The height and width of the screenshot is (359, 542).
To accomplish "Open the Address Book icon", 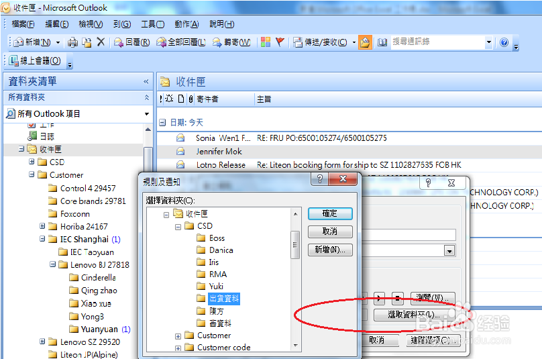I will [382, 42].
